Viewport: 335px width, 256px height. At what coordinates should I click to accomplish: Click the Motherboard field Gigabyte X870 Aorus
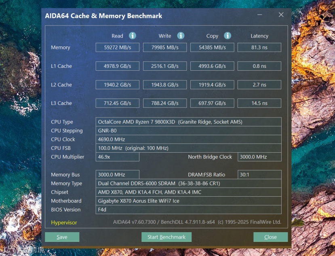click(188, 201)
